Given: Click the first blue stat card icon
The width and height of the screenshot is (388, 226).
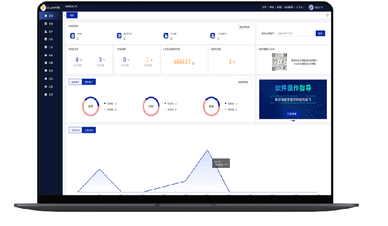Looking at the screenshot, I should pos(72,36).
